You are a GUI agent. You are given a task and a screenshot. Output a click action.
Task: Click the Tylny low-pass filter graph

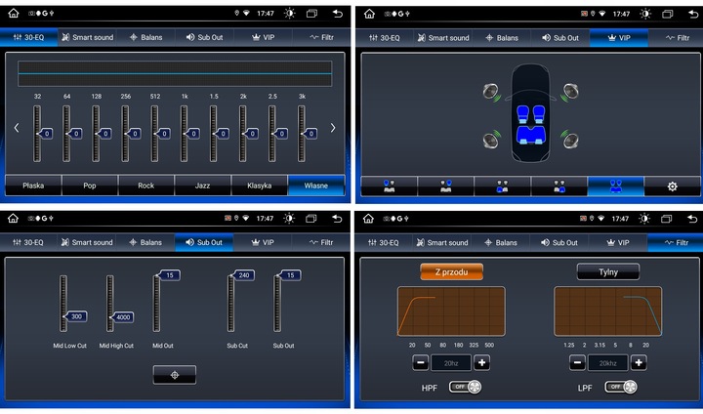click(608, 311)
